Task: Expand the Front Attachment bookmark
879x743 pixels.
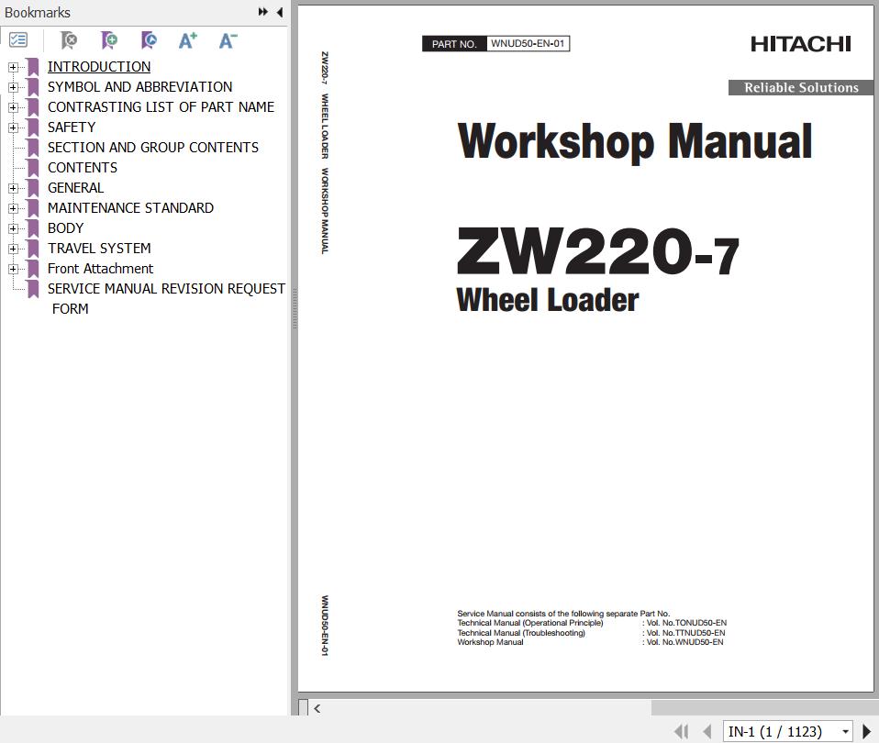Action: pyautogui.click(x=13, y=269)
